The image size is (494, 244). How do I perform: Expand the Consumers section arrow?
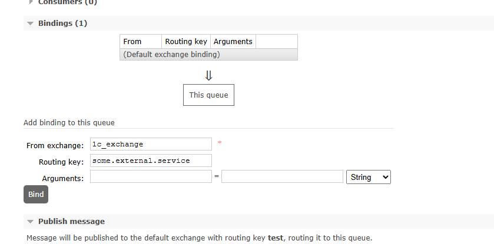point(31,2)
